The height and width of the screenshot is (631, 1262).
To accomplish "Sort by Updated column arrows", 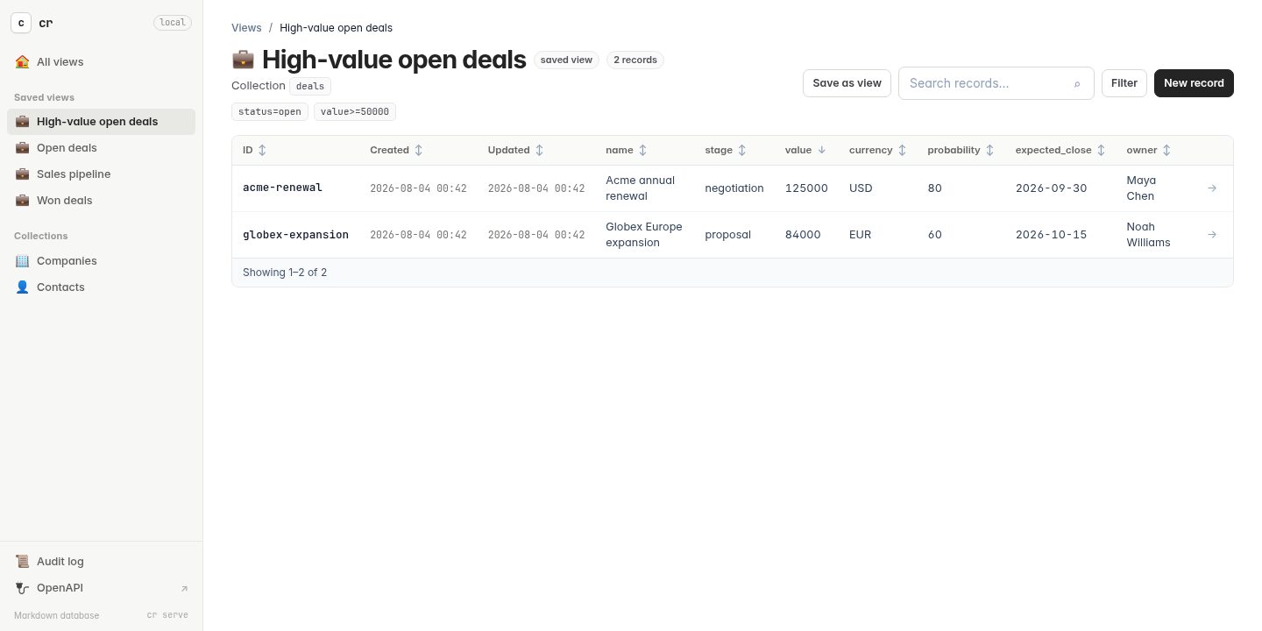I will click(539, 151).
